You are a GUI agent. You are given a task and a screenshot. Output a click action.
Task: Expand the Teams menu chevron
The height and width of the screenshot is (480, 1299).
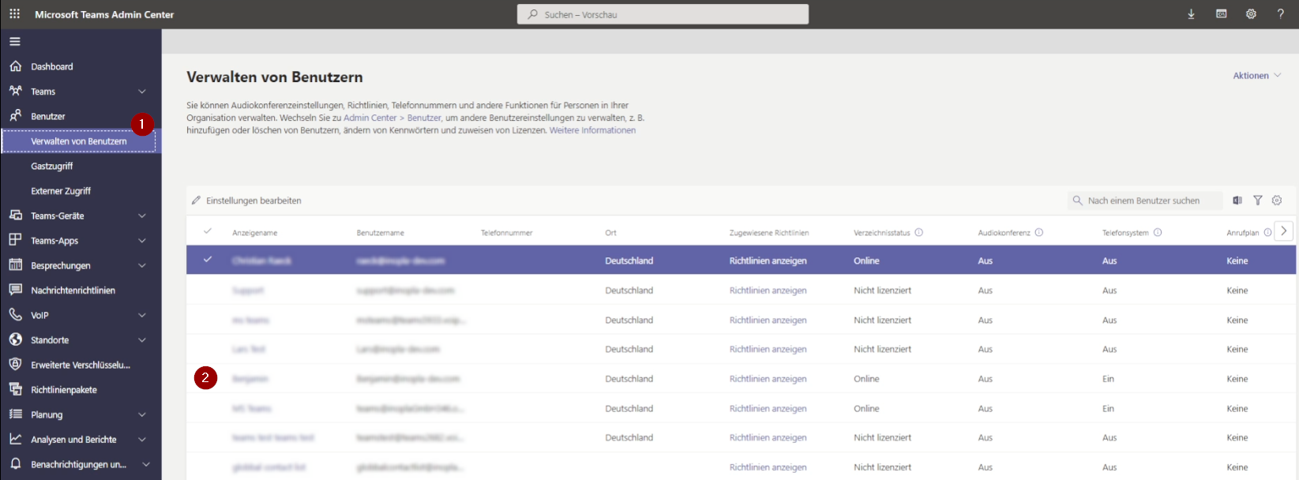(x=142, y=92)
